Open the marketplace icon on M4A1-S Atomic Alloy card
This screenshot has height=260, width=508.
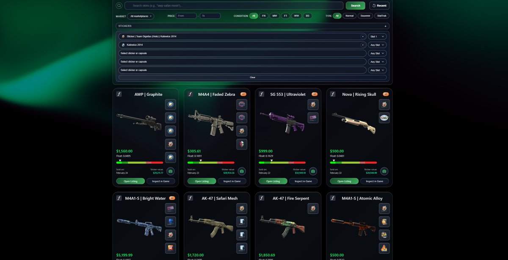333,198
